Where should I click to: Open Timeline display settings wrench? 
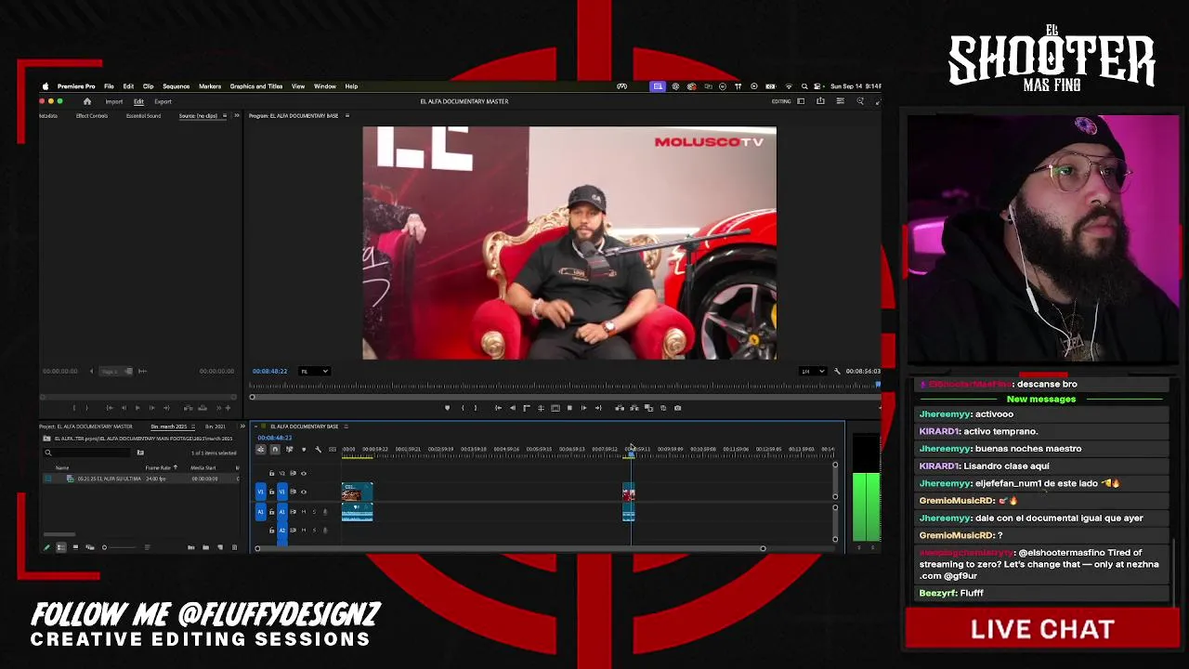coord(318,450)
